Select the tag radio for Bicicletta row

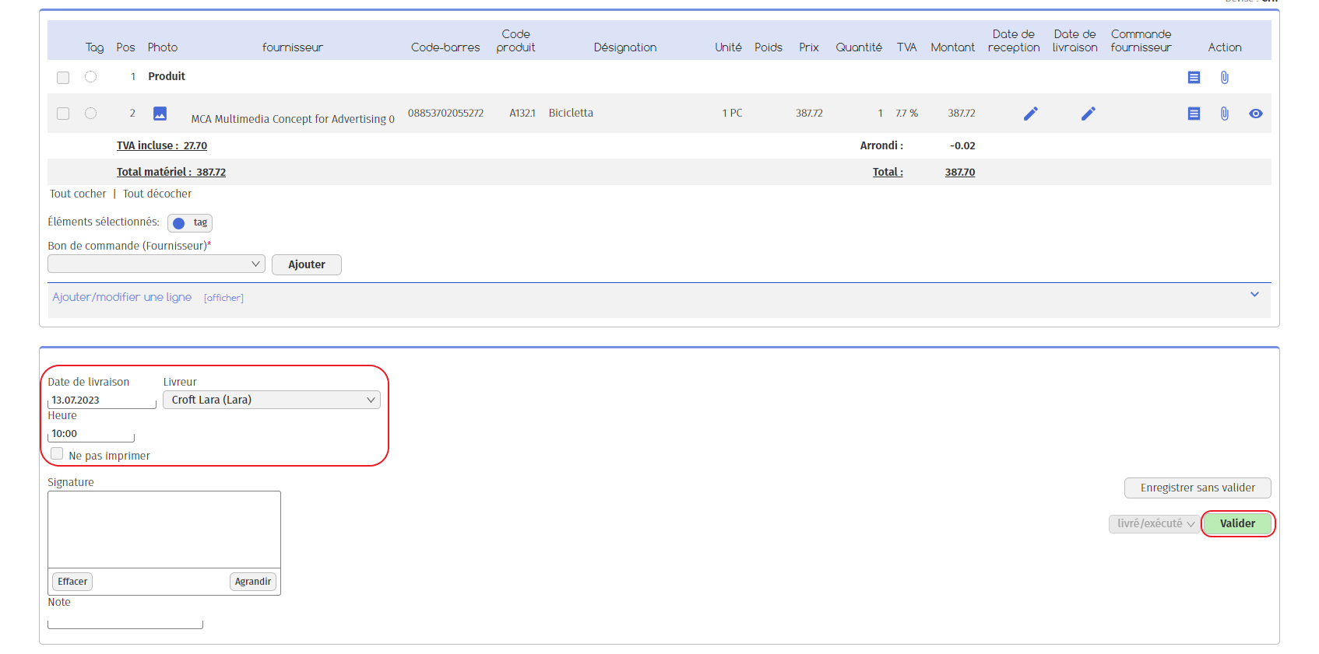(x=90, y=114)
